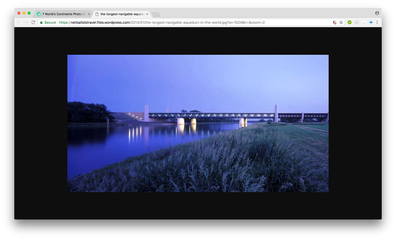396x240 pixels.
Task: Open Chrome's three-dot menu
Action: (x=377, y=22)
